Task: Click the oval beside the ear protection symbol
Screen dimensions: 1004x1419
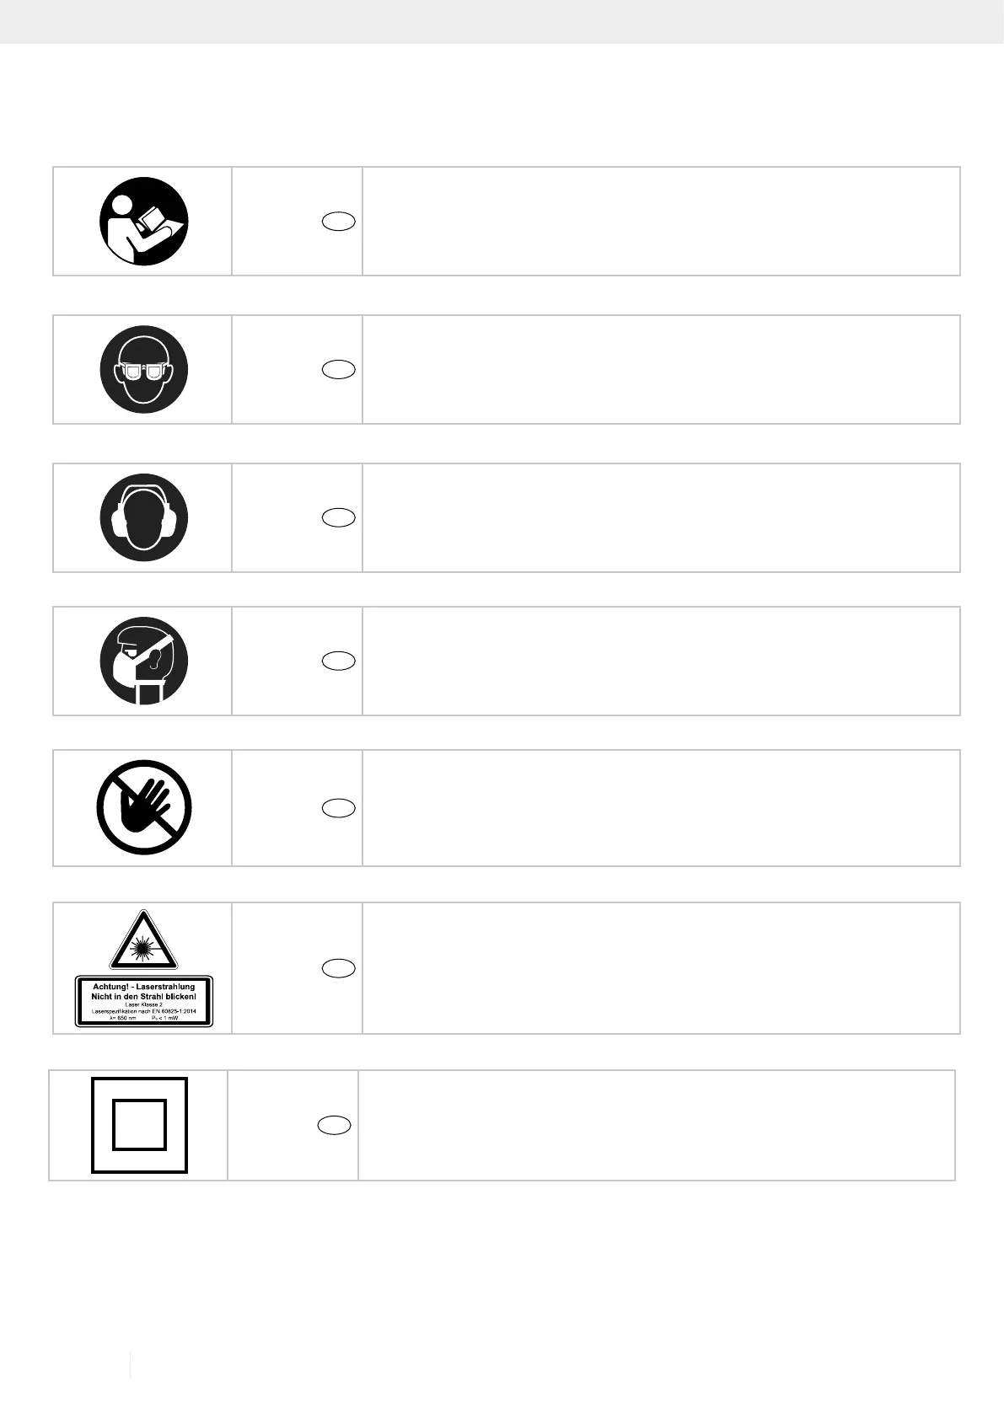Action: coord(338,517)
